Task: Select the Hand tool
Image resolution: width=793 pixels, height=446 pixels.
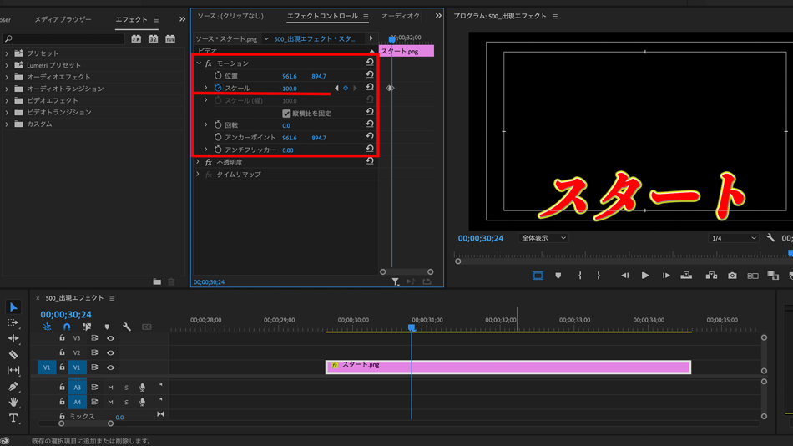Action: pyautogui.click(x=13, y=403)
